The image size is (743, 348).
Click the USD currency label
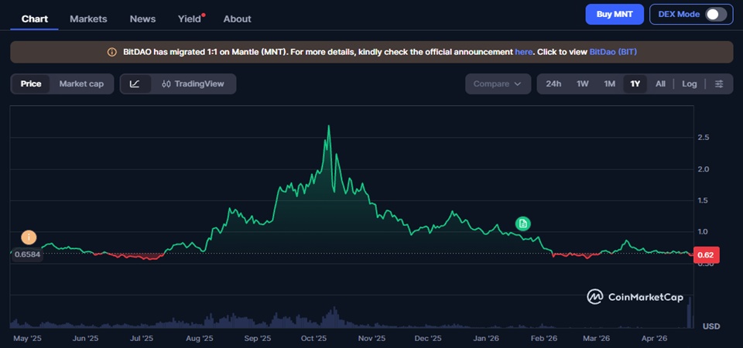coord(711,326)
